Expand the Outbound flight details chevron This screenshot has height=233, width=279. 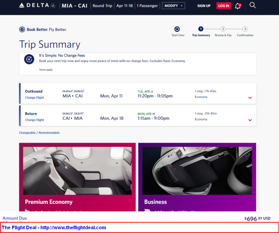pyautogui.click(x=250, y=98)
